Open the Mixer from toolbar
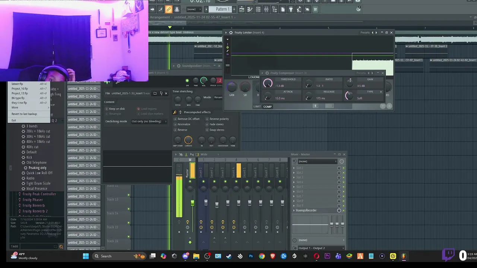This screenshot has height=268, width=477. [266, 9]
